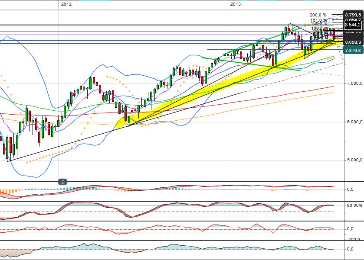Click the 200,0 % Fibonacci level label
The height and width of the screenshot is (260, 364).
click(318, 15)
